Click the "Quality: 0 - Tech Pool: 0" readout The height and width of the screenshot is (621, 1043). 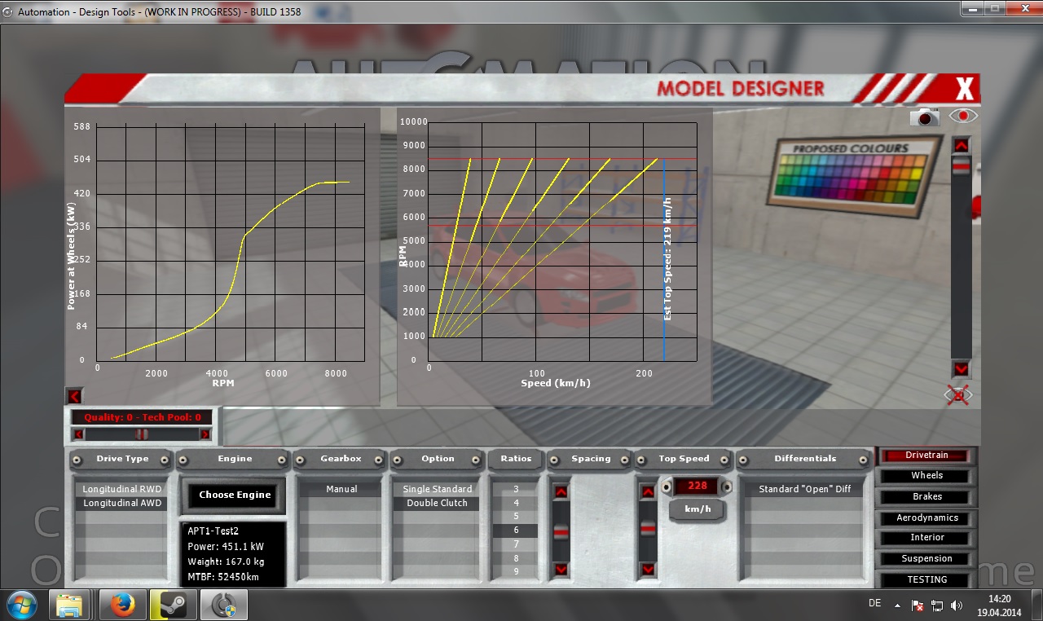pyautogui.click(x=142, y=417)
